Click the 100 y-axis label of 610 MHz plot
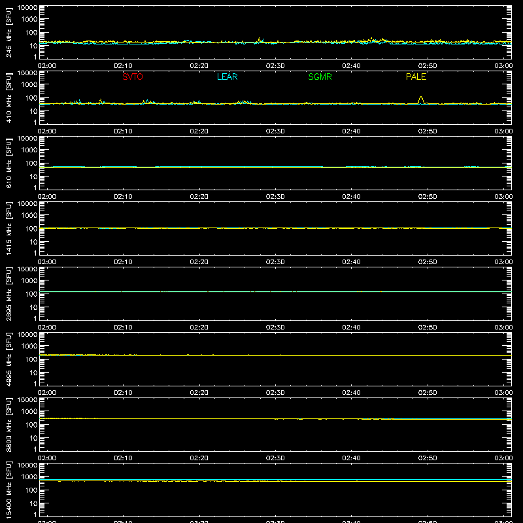523x523 pixels. coord(31,163)
